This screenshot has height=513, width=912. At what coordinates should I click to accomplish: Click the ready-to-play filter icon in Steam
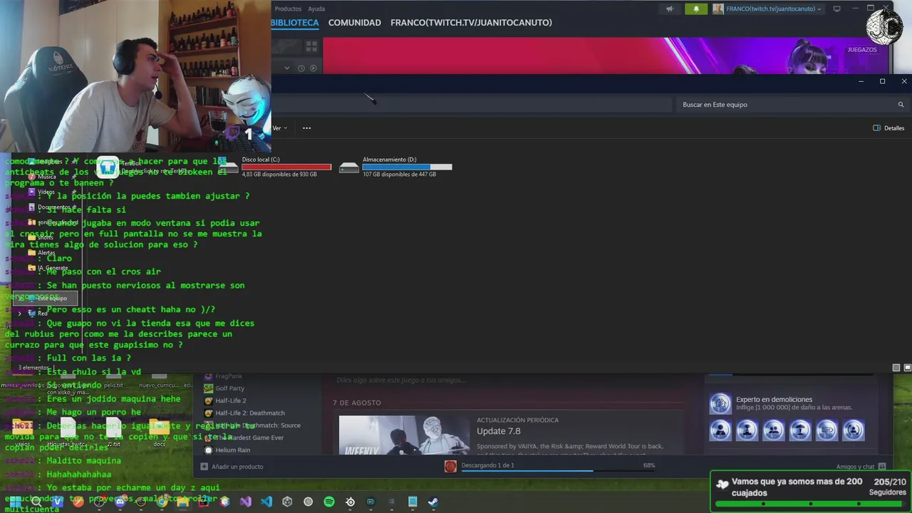[313, 68]
